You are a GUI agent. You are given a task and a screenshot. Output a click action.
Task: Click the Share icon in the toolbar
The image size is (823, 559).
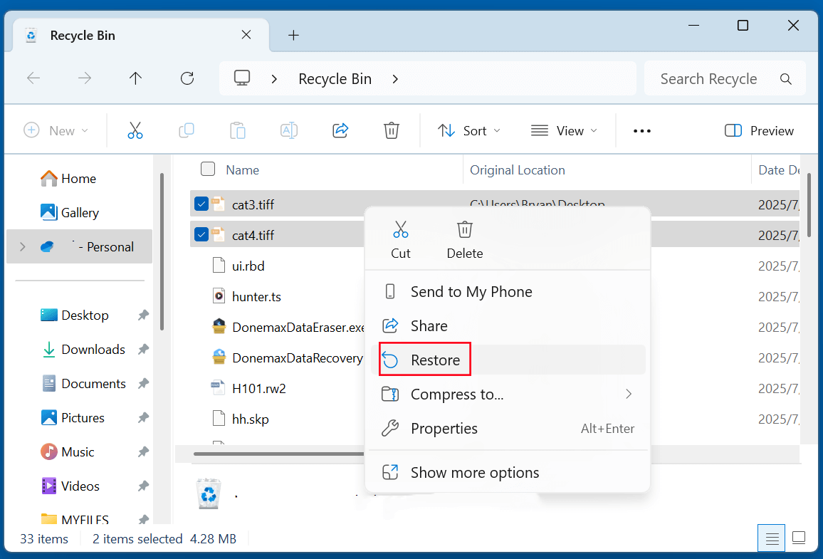click(340, 130)
